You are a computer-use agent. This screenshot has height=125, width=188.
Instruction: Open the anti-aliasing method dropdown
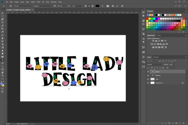pos(77,6)
